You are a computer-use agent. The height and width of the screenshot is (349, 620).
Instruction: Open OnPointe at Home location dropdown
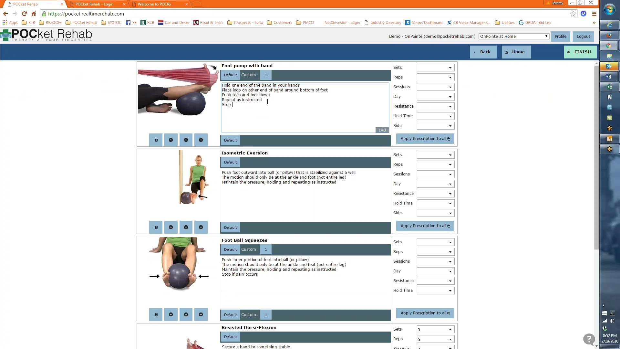point(513,36)
